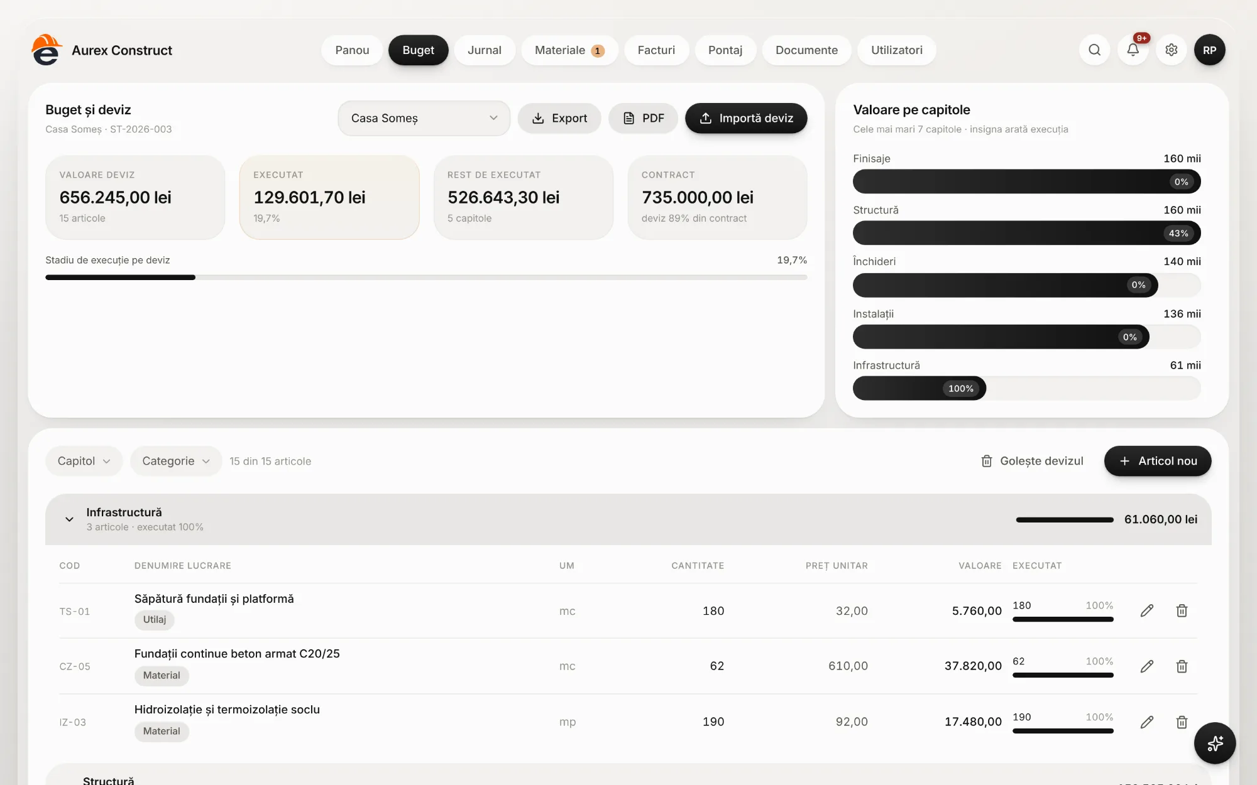The image size is (1257, 785).
Task: Add item with Articol nou
Action: 1158,461
